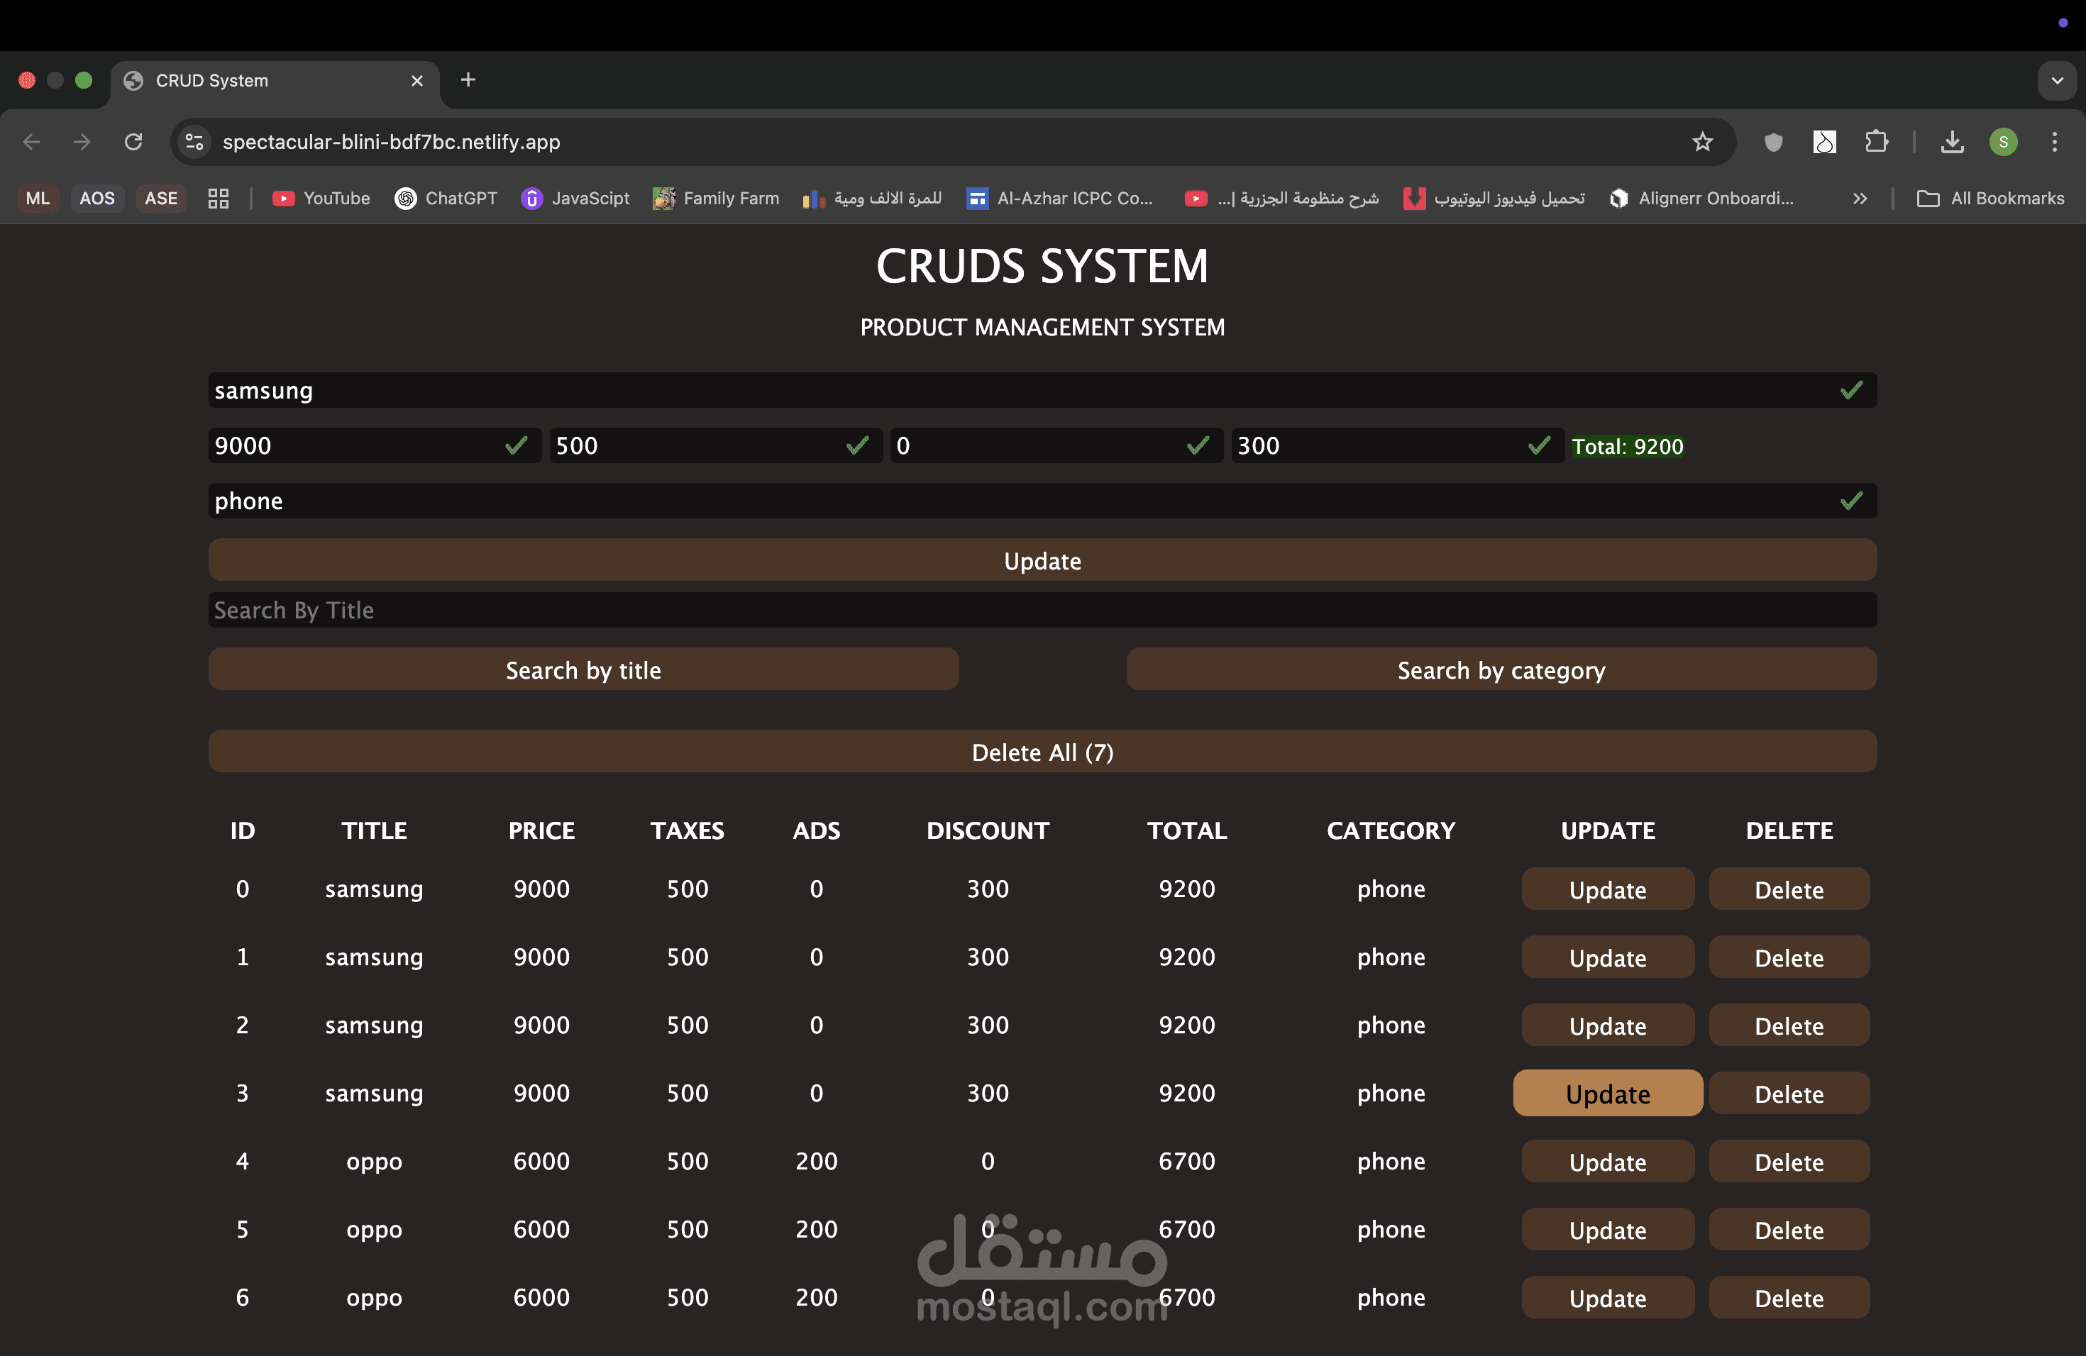
Task: Click total 6700 in row ID 4
Action: coord(1187,1162)
